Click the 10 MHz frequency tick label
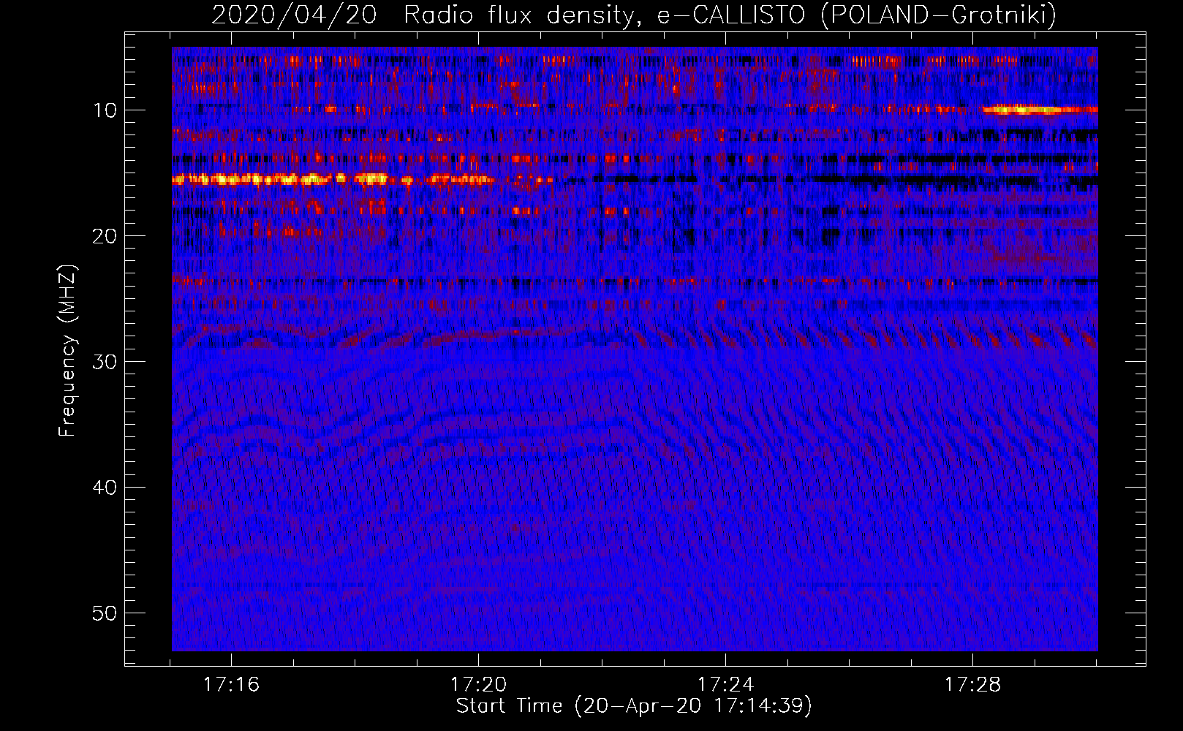Image resolution: width=1183 pixels, height=731 pixels. coord(105,110)
